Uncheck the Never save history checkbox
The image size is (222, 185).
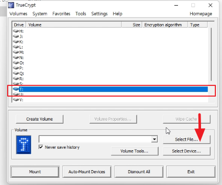pos(41,147)
